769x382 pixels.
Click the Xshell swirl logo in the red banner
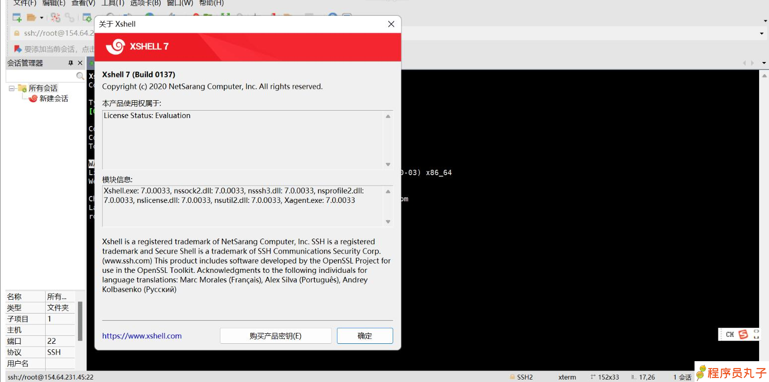[x=115, y=47]
